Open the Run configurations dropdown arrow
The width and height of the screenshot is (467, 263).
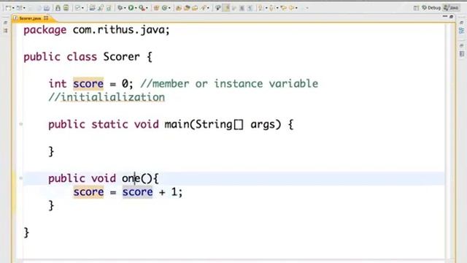coord(136,8)
